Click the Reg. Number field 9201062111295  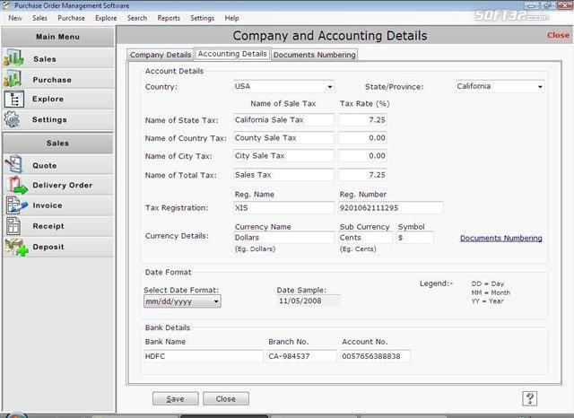pyautogui.click(x=391, y=208)
